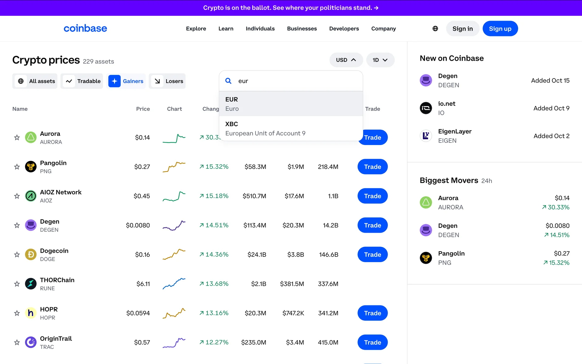
Task: Collapse the USD currency dropdown
Action: tap(346, 60)
